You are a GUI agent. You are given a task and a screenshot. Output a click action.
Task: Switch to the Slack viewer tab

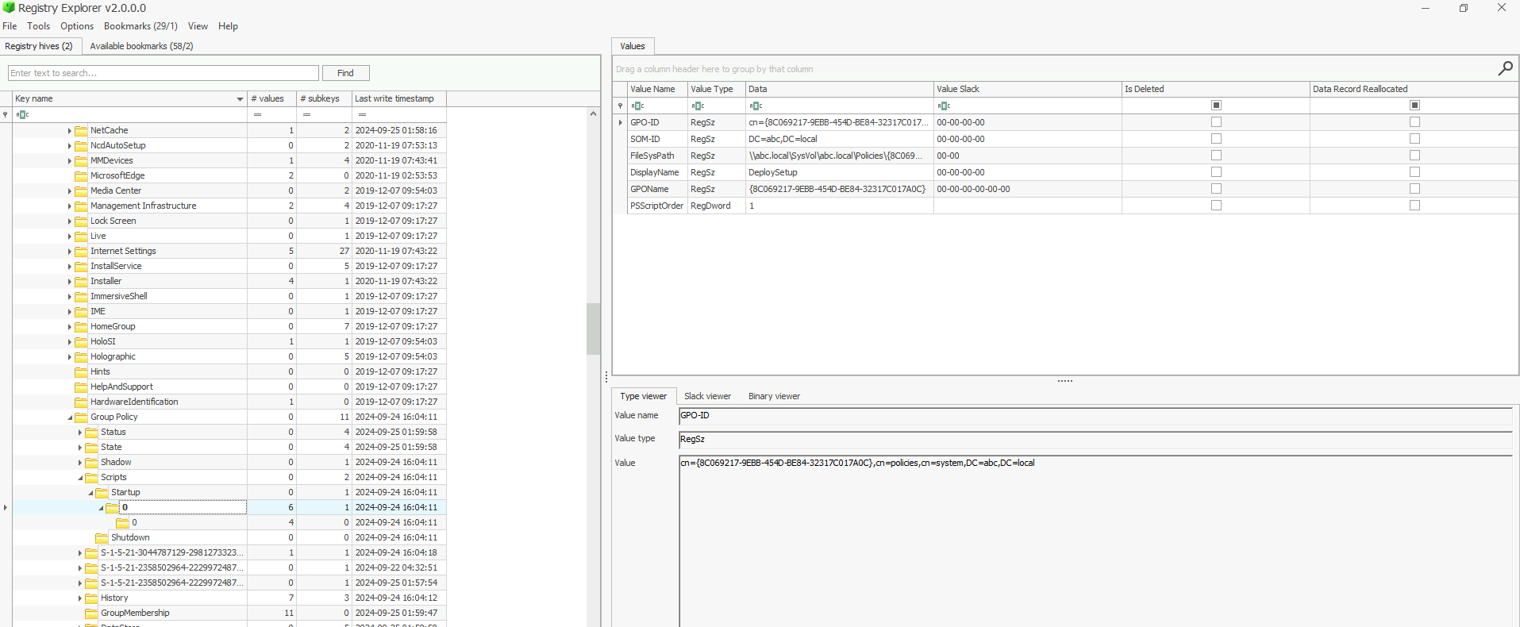point(707,396)
